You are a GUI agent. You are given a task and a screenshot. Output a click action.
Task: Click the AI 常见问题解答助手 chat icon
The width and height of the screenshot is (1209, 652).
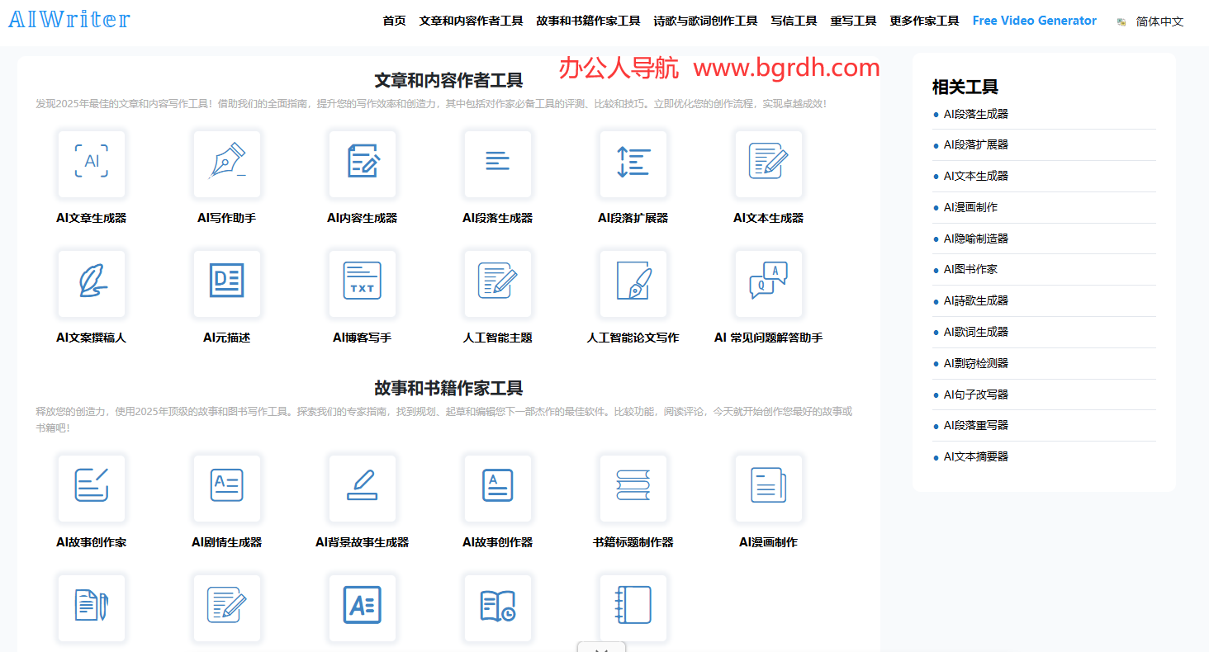tap(768, 283)
